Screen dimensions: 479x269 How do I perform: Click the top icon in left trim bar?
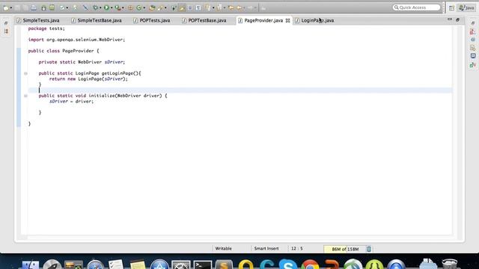click(6, 23)
